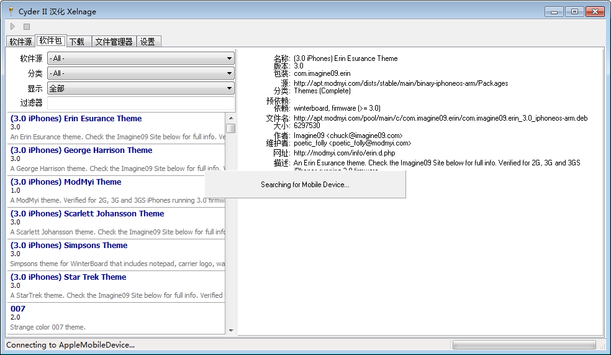This screenshot has height=355, width=611.
Task: Click the Cyder II title bar icon
Action: [x=10, y=11]
